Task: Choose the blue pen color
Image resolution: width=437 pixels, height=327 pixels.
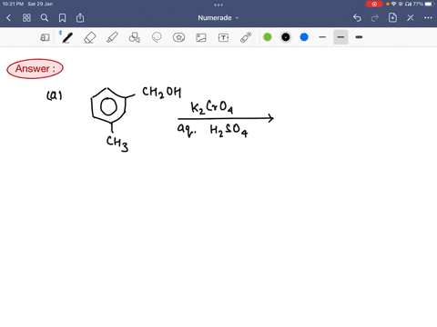Action: 304,37
